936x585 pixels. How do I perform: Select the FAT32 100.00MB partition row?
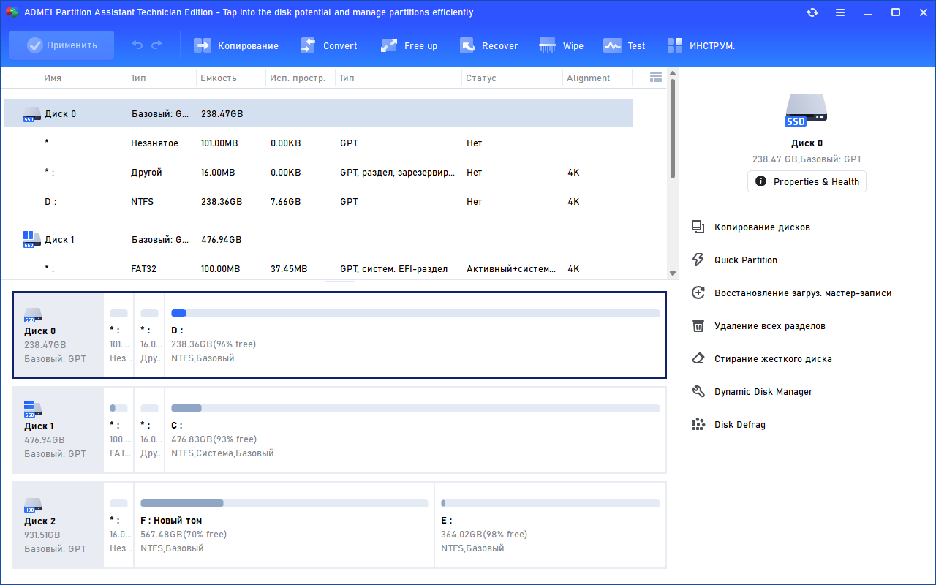tap(318, 268)
